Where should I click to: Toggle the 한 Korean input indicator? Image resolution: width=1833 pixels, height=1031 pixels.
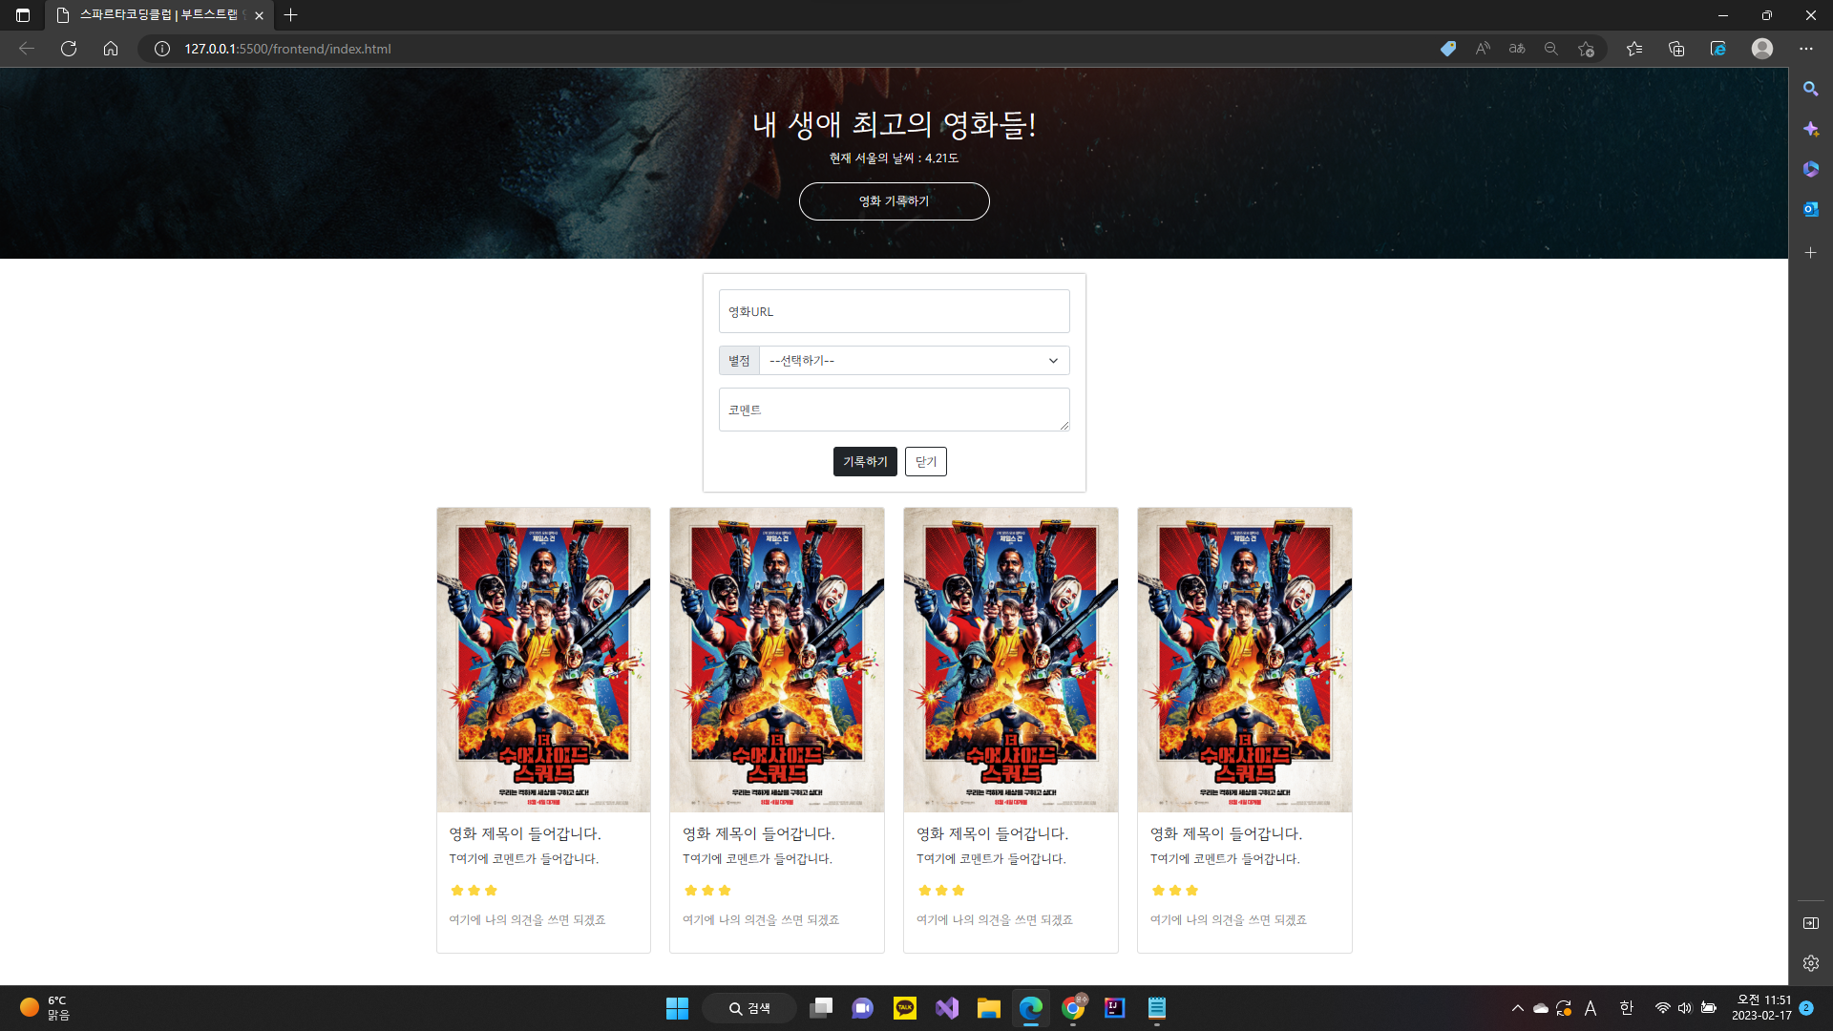pos(1627,1008)
